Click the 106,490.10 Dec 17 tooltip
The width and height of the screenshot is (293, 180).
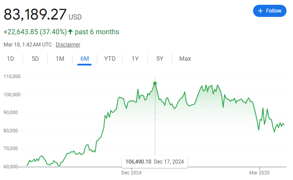click(155, 162)
